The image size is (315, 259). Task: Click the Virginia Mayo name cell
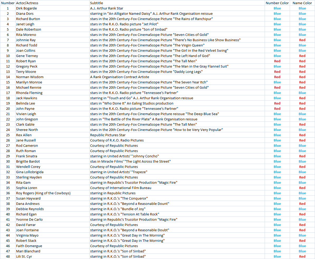point(52,236)
